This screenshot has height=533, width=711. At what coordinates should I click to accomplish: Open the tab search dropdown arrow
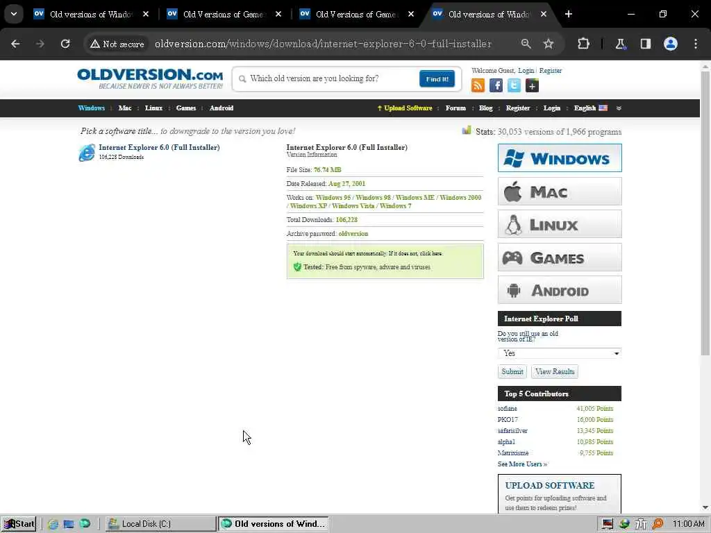(x=14, y=14)
